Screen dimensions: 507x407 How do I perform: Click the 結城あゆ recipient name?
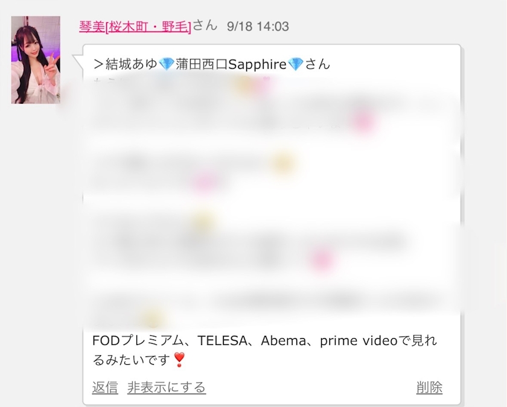(x=132, y=65)
